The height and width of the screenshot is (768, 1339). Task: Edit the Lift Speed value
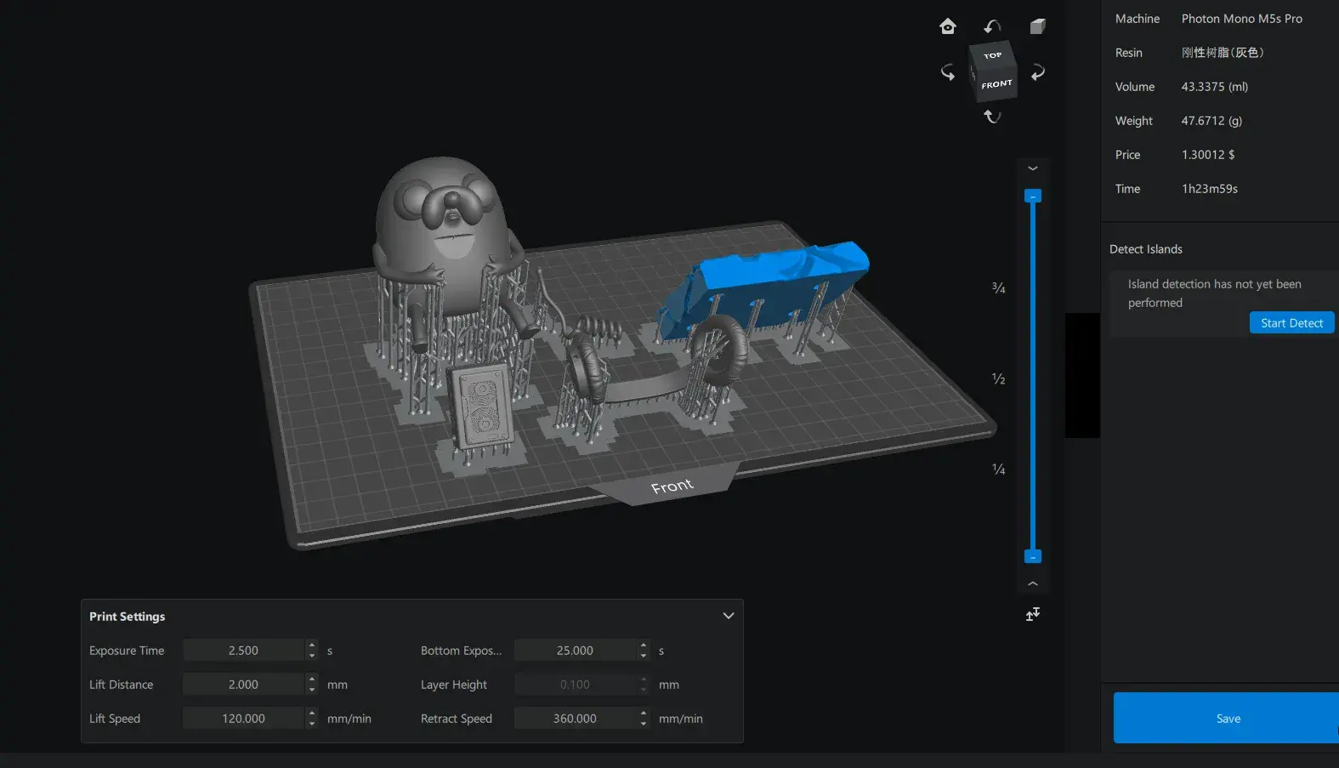(243, 719)
